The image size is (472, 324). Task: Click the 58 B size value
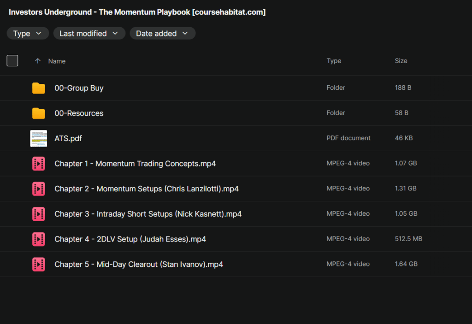pos(401,113)
